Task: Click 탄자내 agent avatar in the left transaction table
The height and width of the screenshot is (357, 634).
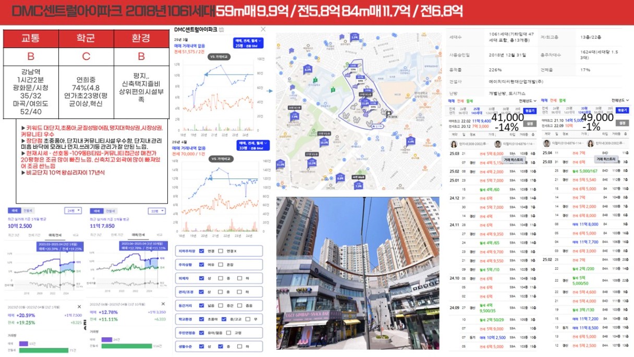Action: coord(454,144)
